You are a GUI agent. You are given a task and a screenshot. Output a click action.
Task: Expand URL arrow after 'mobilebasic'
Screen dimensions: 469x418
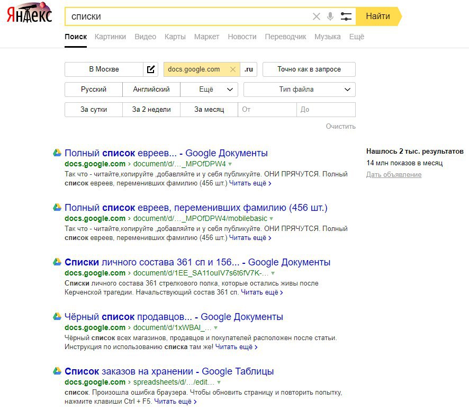[272, 219]
